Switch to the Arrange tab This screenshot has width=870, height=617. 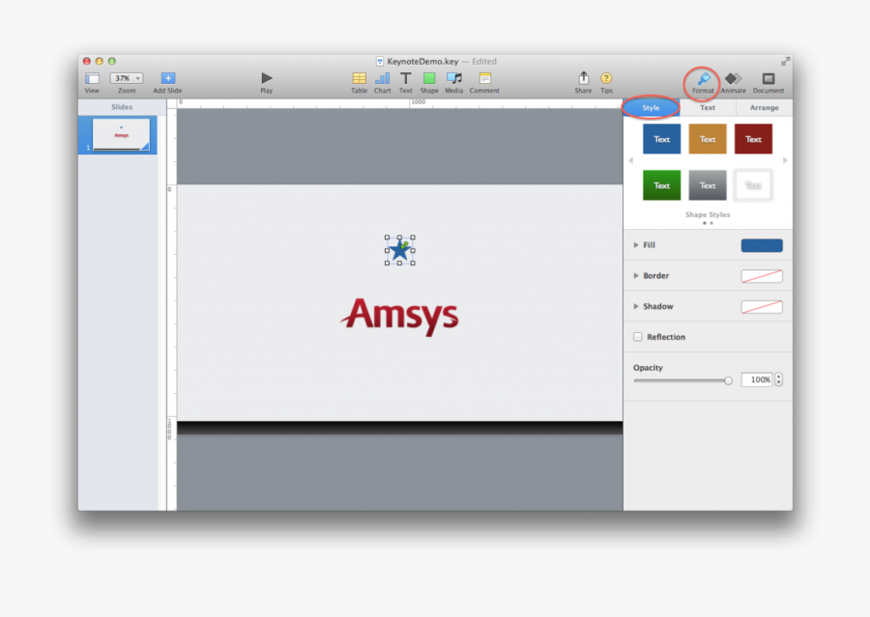tap(764, 106)
